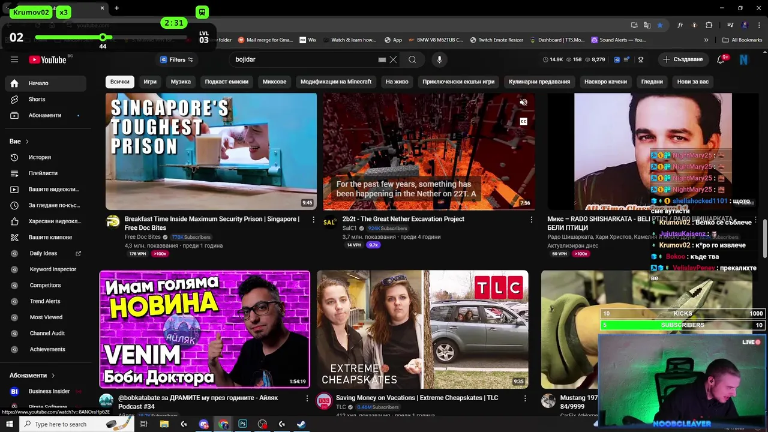The image size is (768, 432).
Task: Open Task View on the taskbar
Action: (144, 424)
